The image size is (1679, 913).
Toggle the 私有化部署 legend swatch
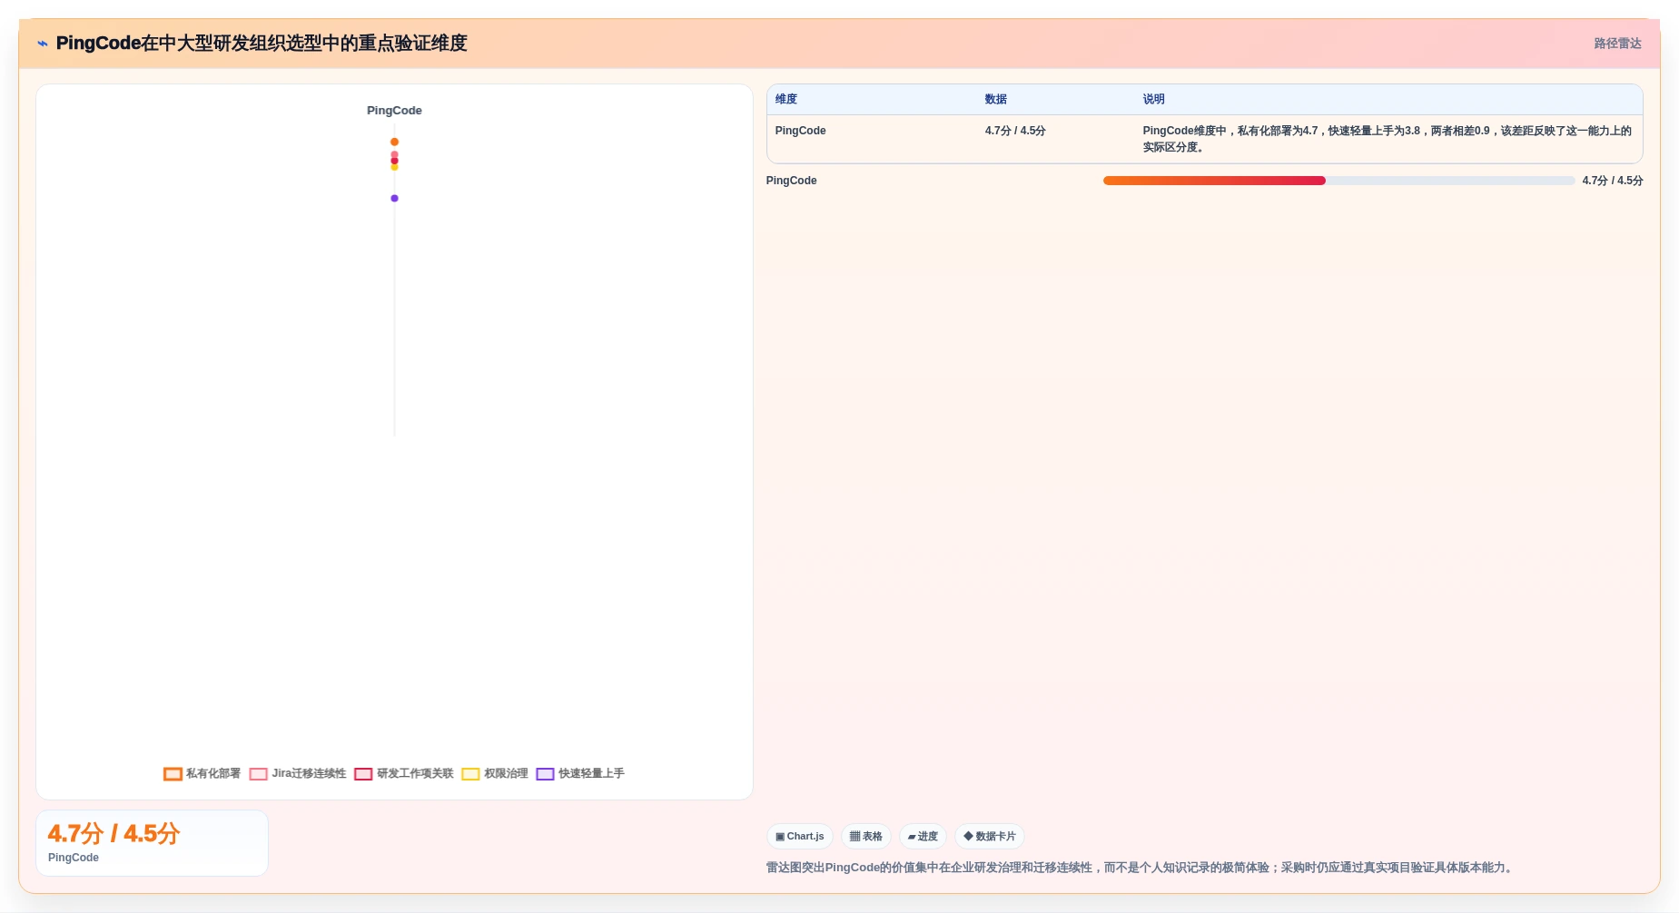click(173, 774)
